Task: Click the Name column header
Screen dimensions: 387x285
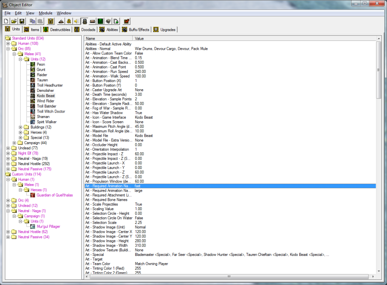Action: point(108,39)
